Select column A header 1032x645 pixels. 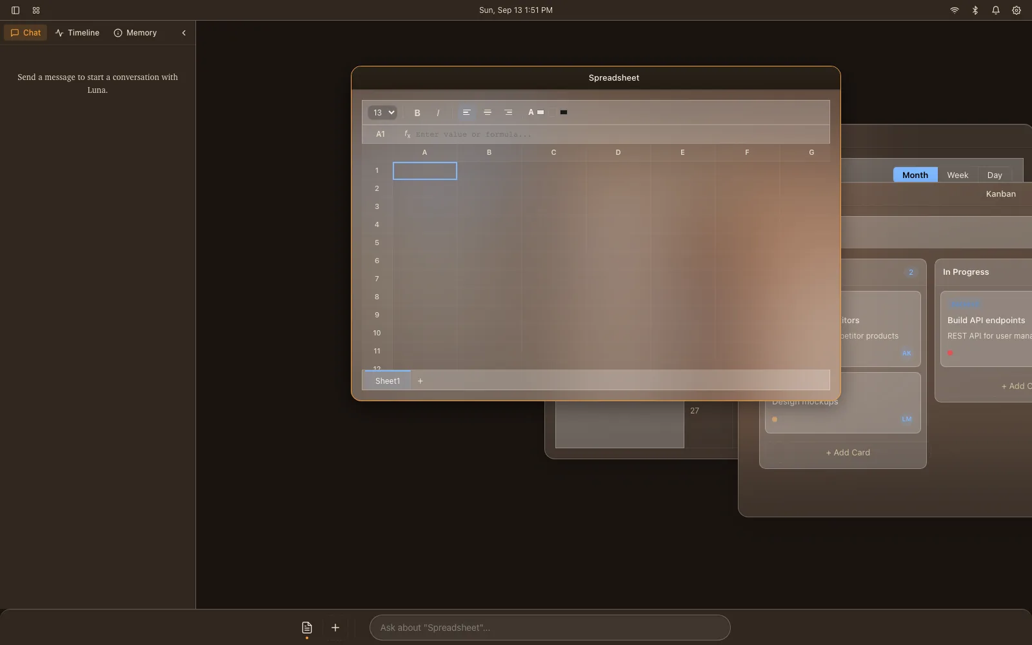424,153
